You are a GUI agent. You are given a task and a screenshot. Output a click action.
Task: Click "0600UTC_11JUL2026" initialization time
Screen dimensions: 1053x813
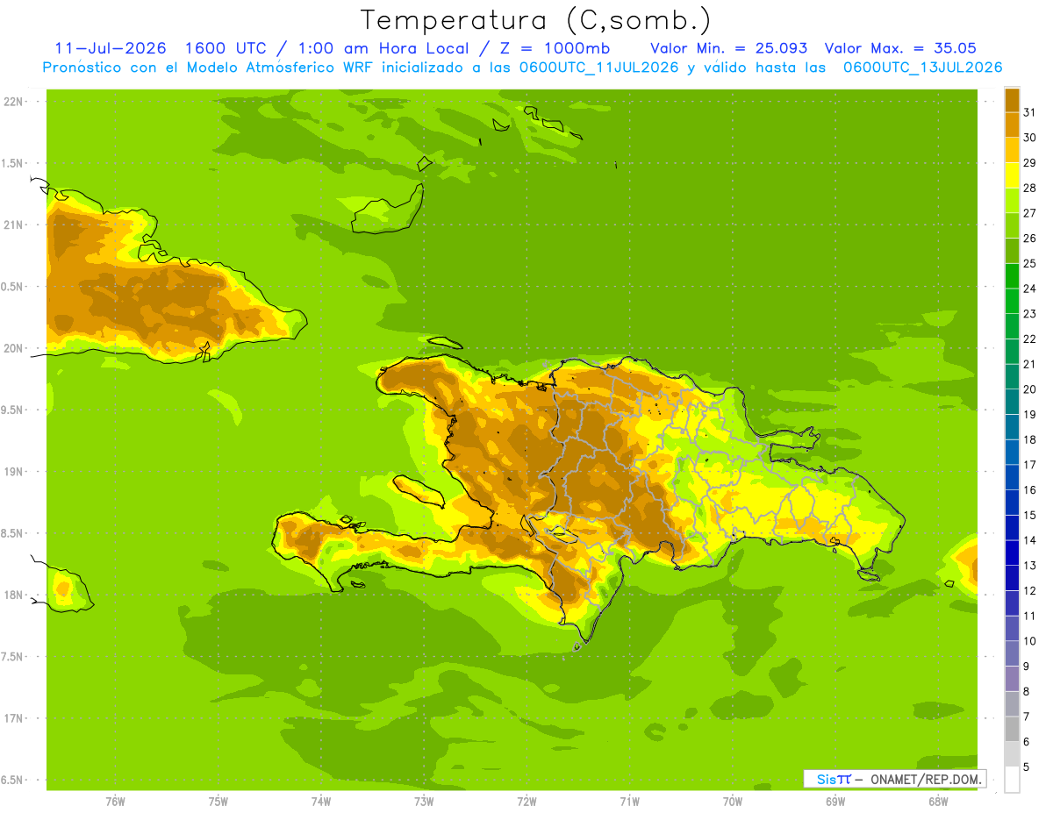pos(595,68)
